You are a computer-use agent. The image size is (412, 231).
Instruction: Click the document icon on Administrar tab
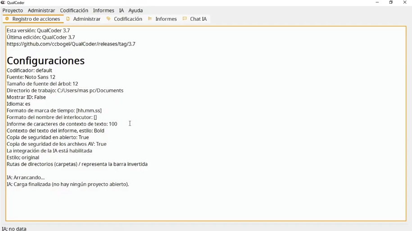pos(68,18)
